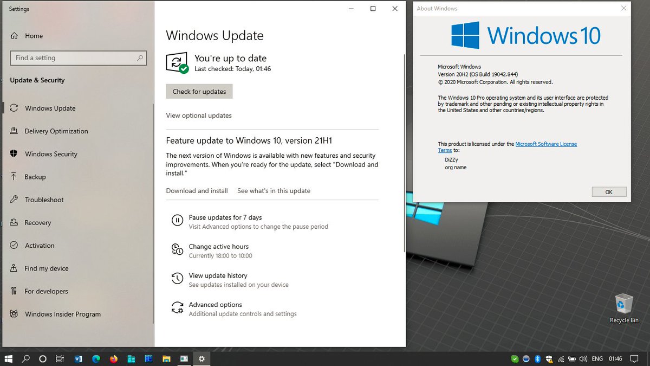This screenshot has height=366, width=650.
Task: Launch Firefox from the taskbar
Action: pyautogui.click(x=113, y=358)
